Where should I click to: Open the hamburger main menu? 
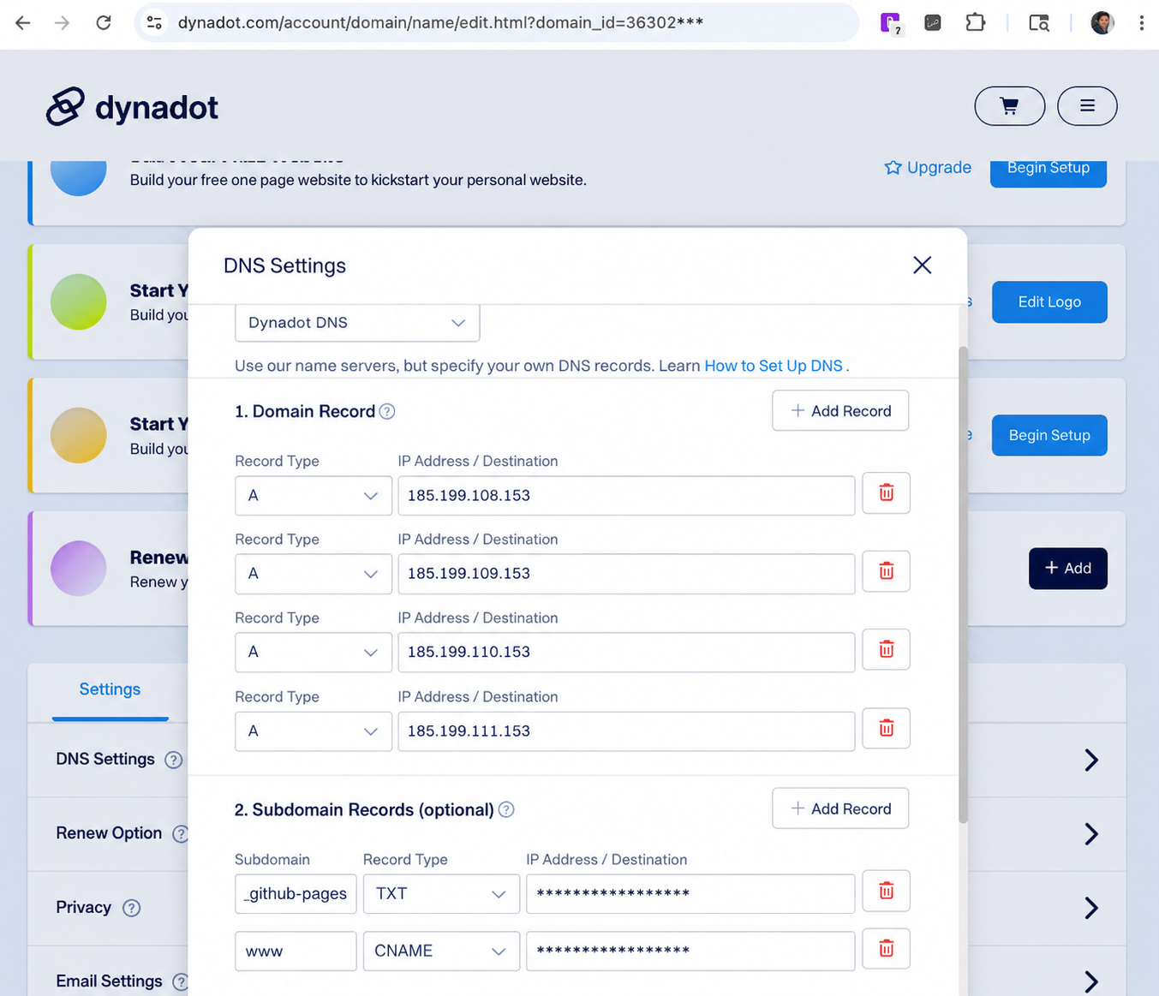(1087, 106)
